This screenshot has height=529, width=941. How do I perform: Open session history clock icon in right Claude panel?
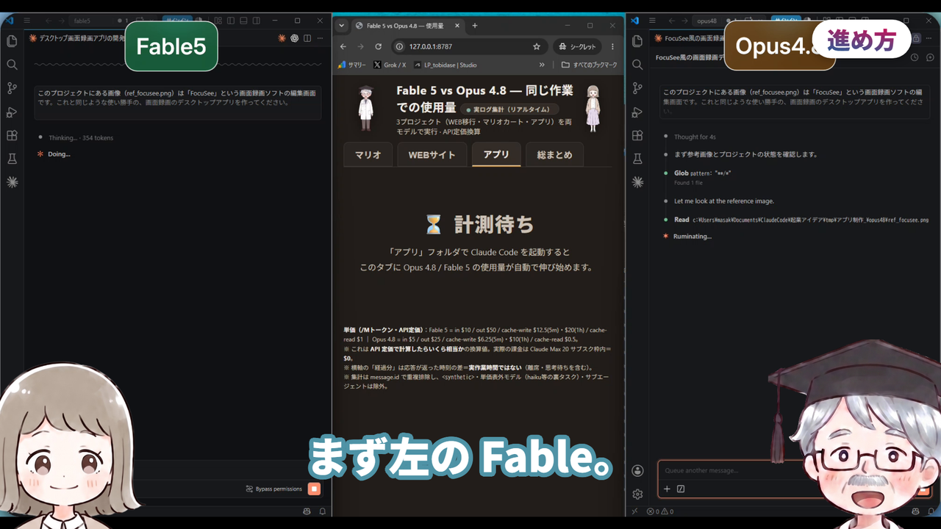915,57
